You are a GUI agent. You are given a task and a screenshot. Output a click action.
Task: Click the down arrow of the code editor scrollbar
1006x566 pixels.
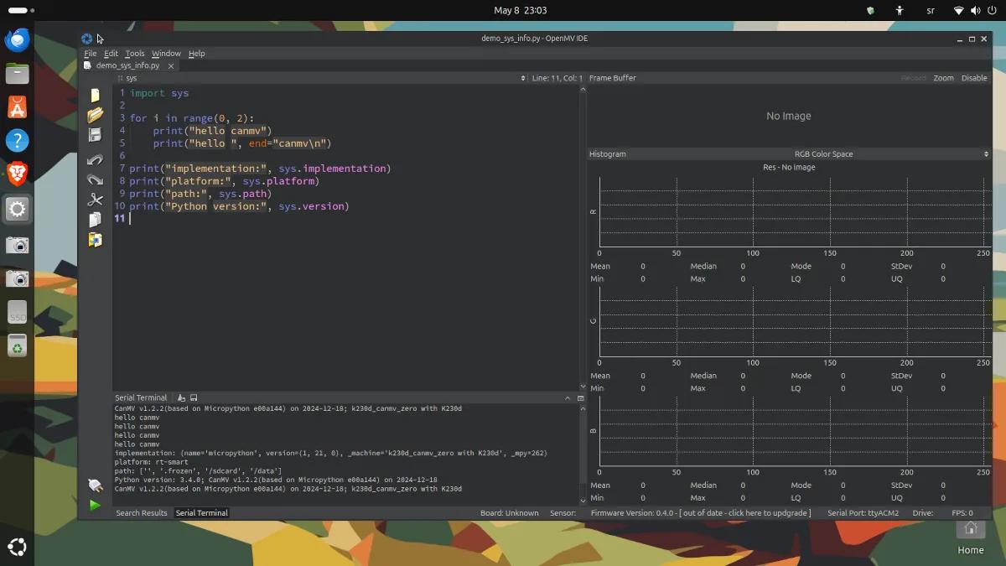coord(583,385)
